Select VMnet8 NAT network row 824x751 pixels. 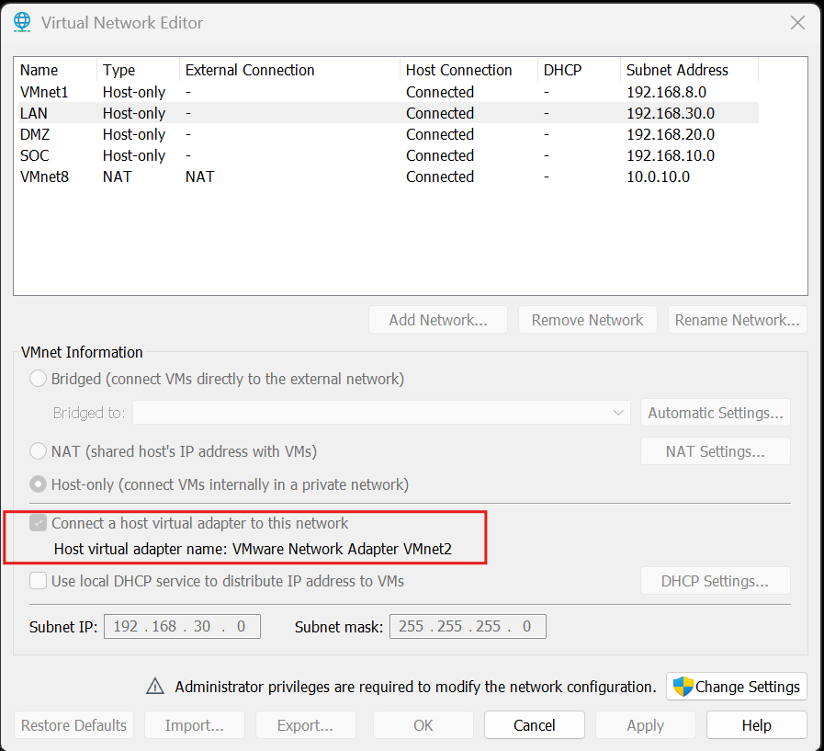(44, 176)
